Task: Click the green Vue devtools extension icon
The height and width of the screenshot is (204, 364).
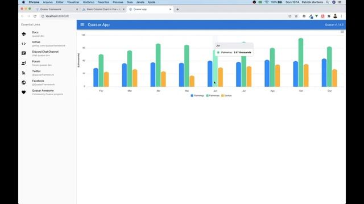Action: point(316,16)
